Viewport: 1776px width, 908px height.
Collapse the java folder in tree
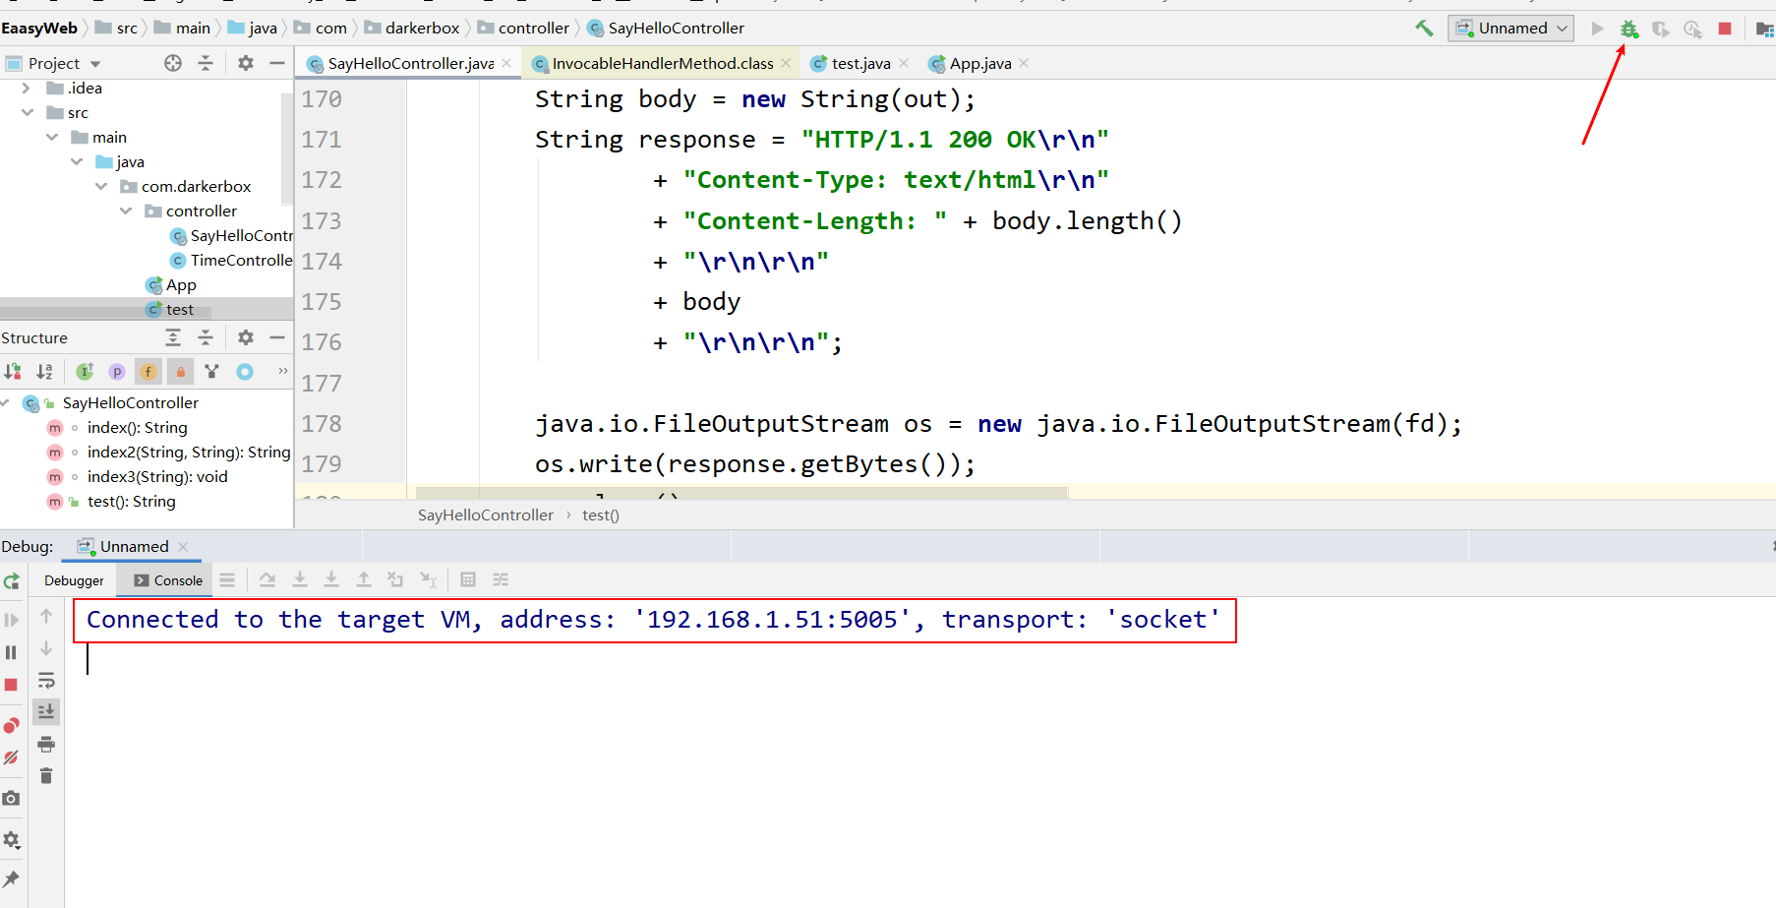coord(76,161)
